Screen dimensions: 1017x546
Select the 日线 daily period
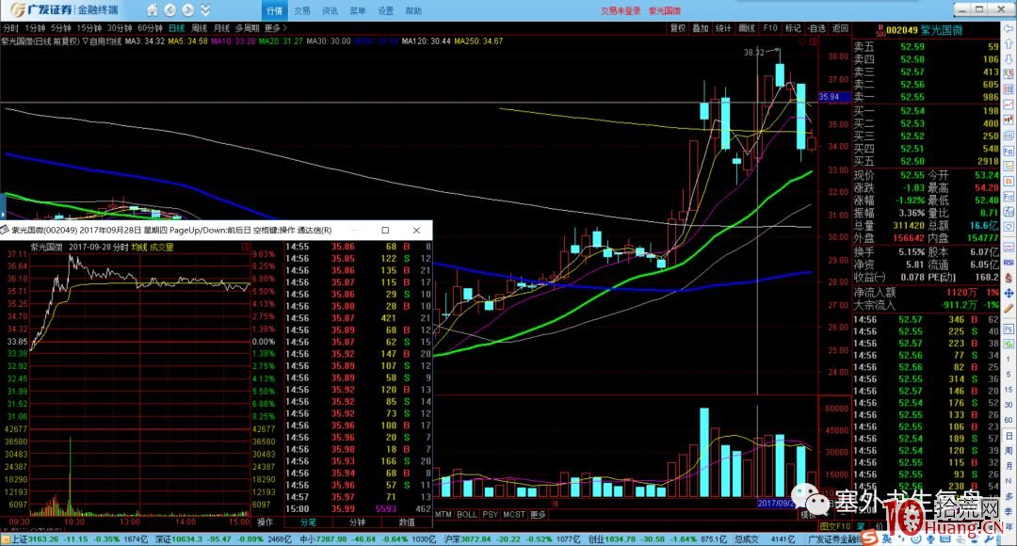pyautogui.click(x=176, y=28)
